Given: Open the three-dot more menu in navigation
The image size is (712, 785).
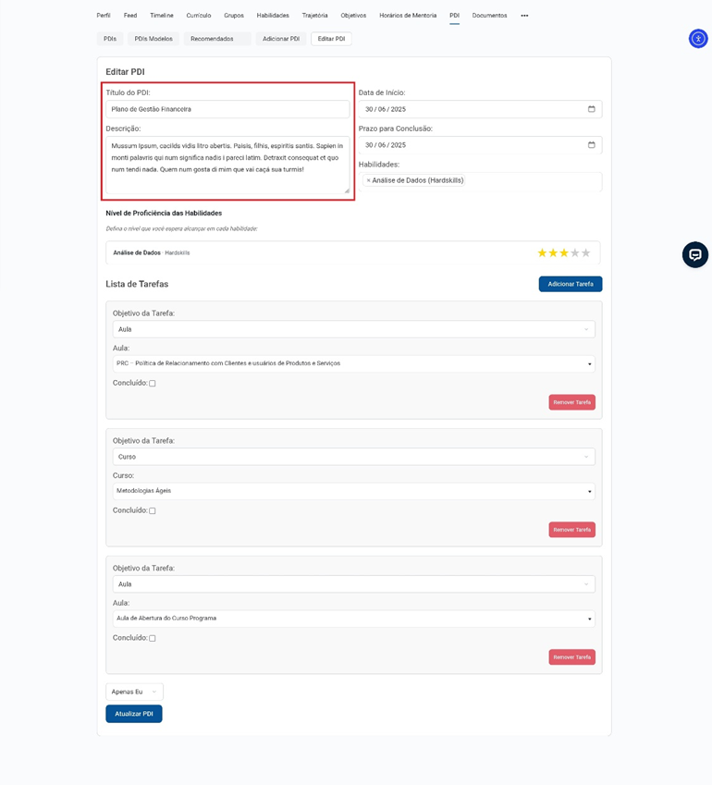Looking at the screenshot, I should click(x=524, y=16).
